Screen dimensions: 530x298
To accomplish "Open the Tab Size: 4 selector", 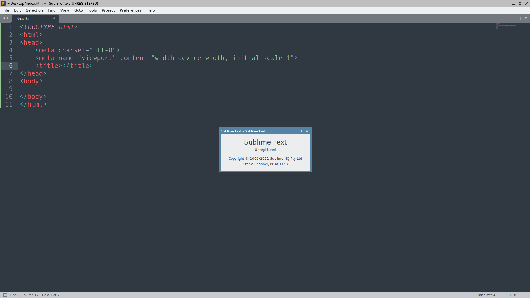I will click(486, 295).
